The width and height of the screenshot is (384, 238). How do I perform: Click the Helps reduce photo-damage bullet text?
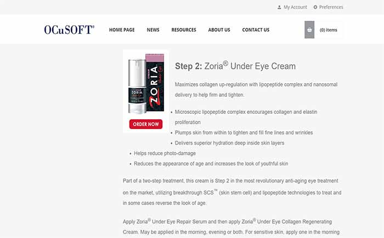[x=165, y=153]
